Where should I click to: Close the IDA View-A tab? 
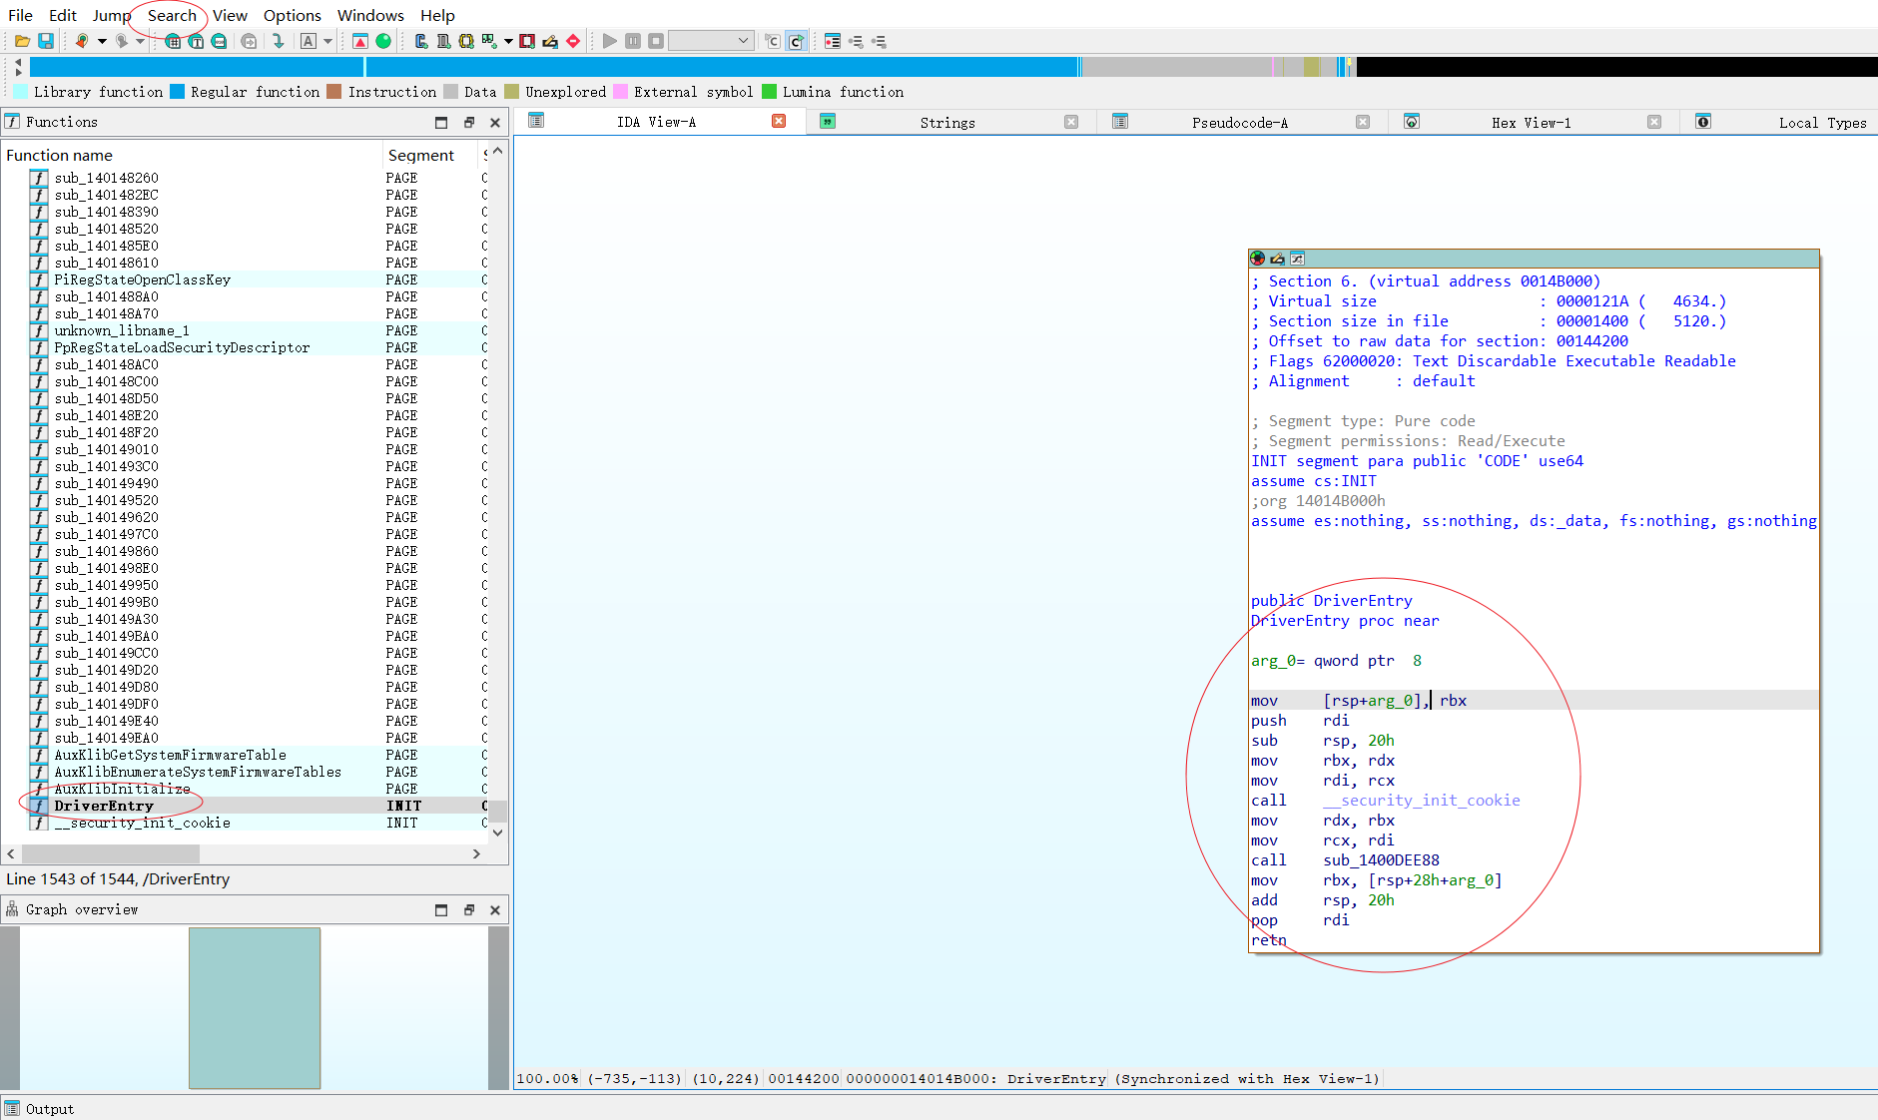point(779,121)
